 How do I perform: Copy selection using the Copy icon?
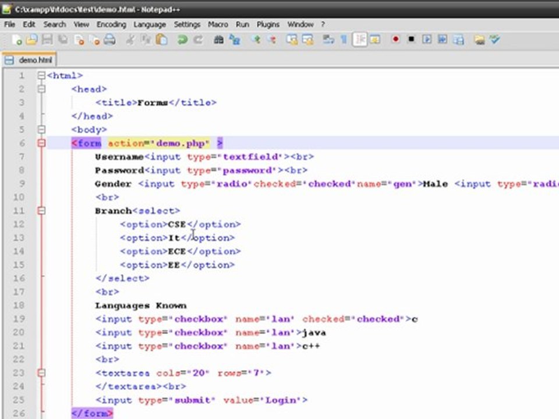146,40
